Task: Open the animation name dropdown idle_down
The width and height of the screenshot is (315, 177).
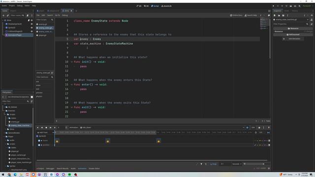Action: coord(162,127)
